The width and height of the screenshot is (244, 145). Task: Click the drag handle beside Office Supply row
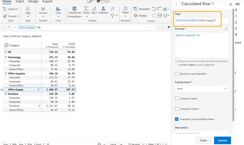click(x=2, y=90)
